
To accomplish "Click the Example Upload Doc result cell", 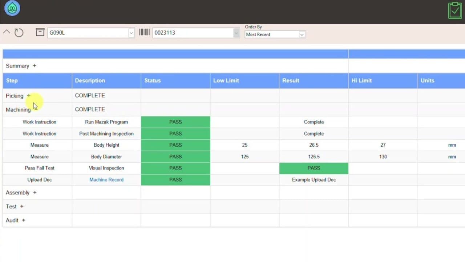I will 314,180.
